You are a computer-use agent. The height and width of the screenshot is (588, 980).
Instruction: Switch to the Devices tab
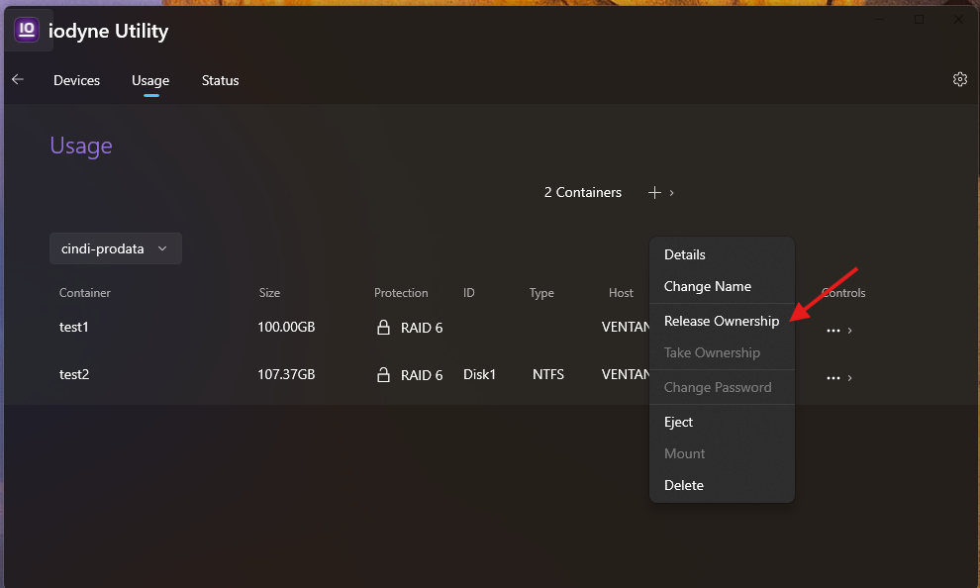76,80
